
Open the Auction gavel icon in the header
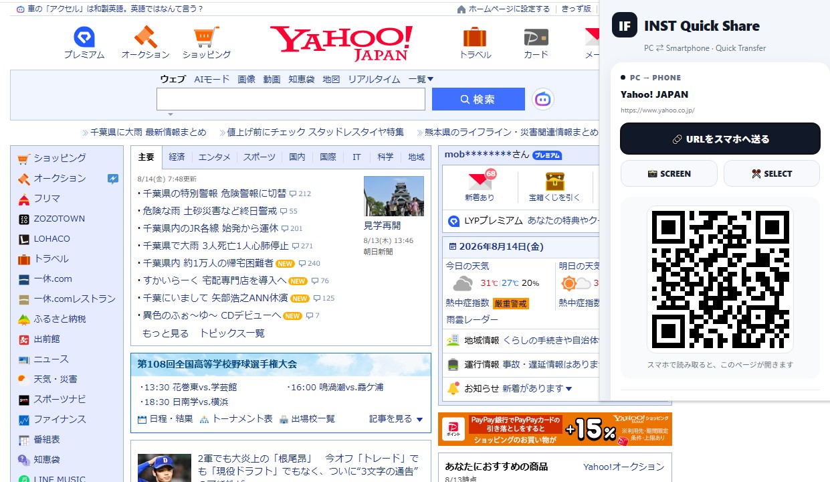coord(145,37)
